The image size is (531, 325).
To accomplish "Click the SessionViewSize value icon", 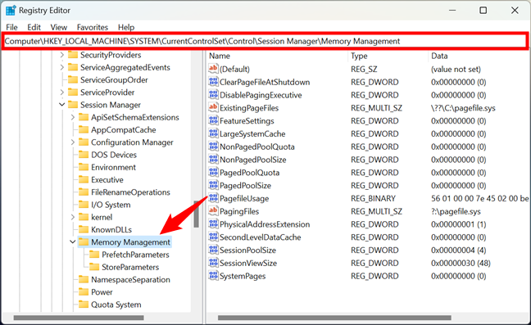I will (213, 263).
